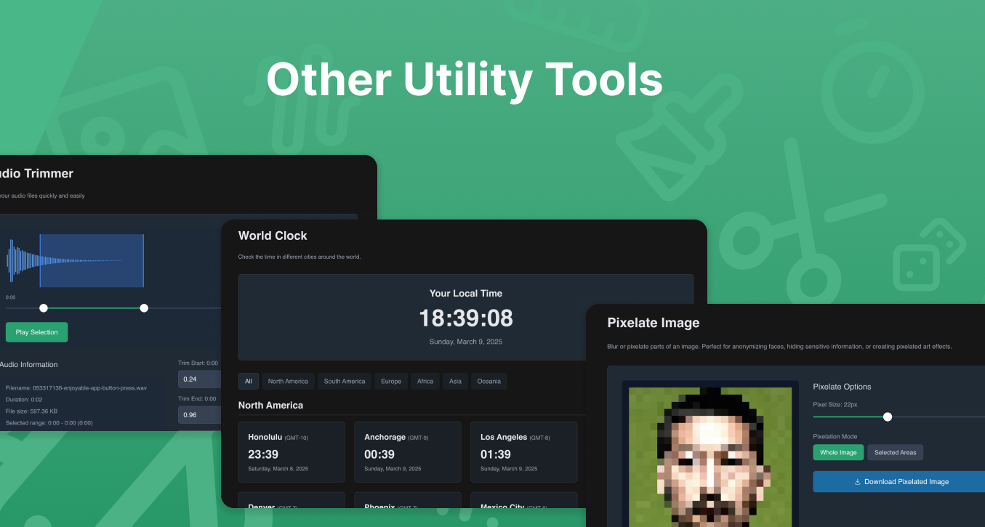Click the Your Local Time label
Viewport: 985px width, 527px height.
[466, 294]
